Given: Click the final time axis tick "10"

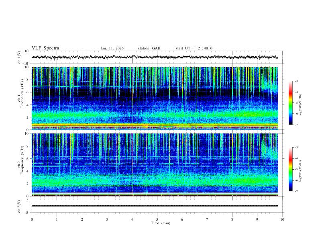Looking at the screenshot, I should point(282,219).
